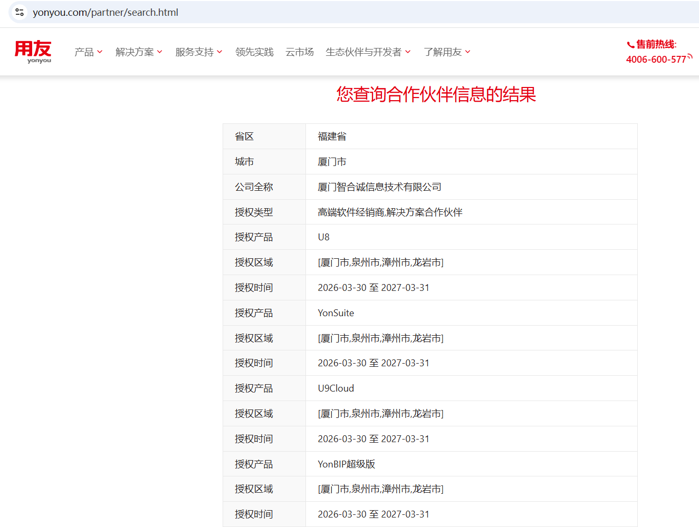Viewport: 699px width, 527px height.
Task: Click the authorized product YonSuite
Action: click(336, 313)
